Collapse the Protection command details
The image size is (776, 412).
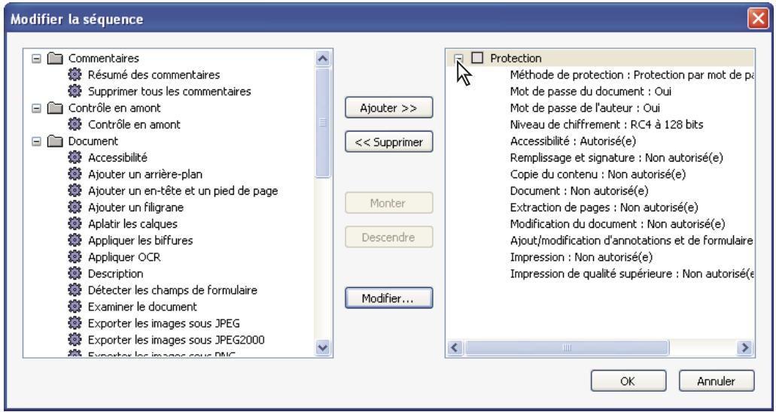459,59
